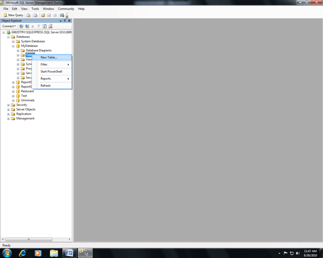
Task: Close the Object Explorer panel
Action: [x=69, y=21]
